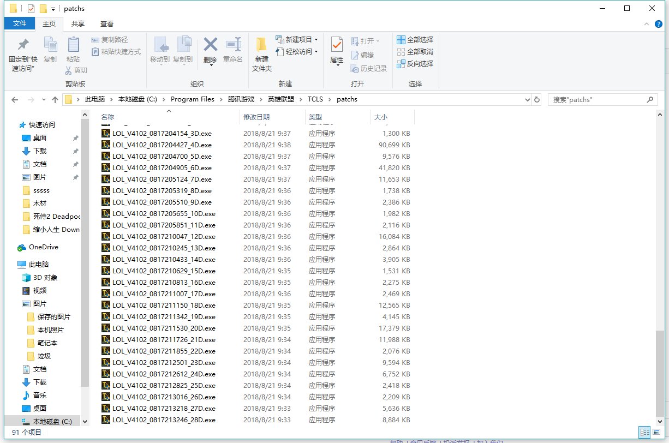The image size is (669, 443).
Task: Click Select All in ribbon
Action: tap(415, 39)
